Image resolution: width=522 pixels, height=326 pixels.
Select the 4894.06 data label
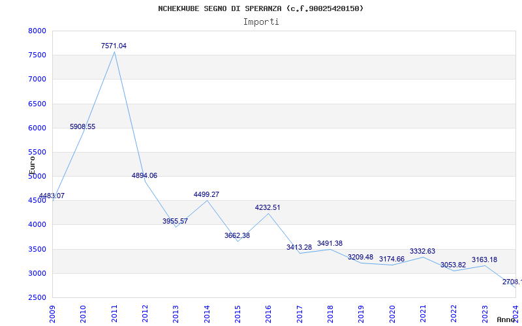coord(144,175)
